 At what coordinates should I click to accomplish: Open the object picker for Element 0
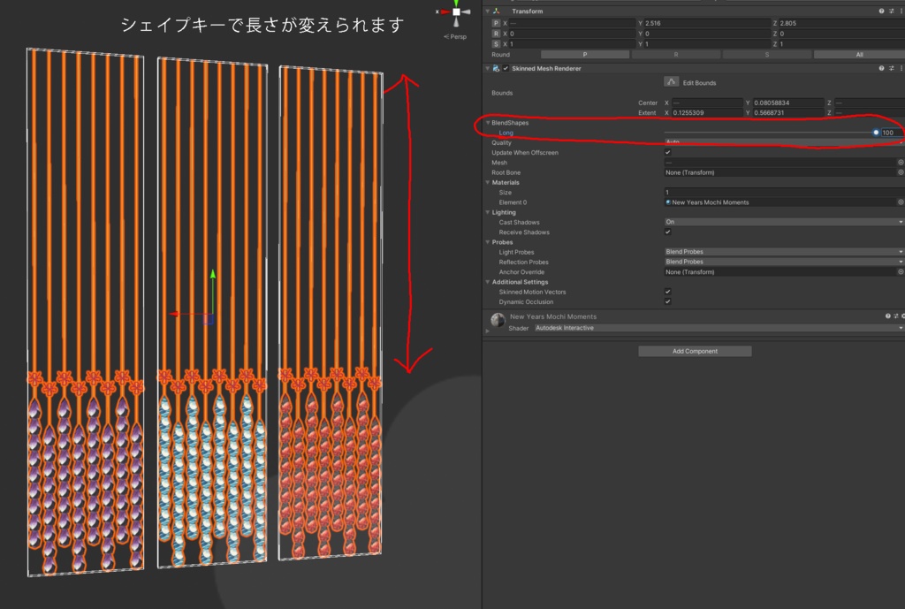point(901,202)
